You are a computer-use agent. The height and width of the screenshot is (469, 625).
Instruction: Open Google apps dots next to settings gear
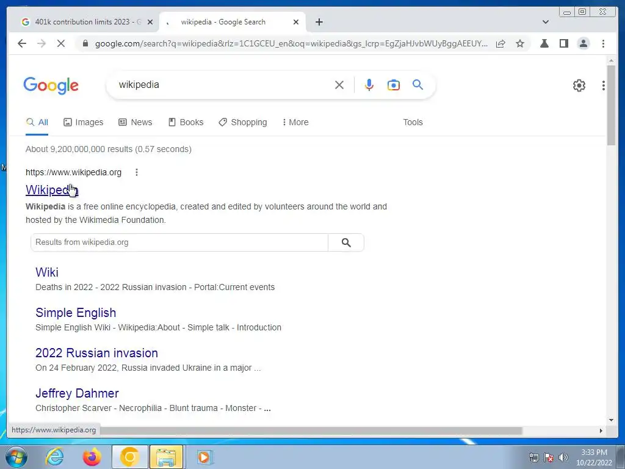pyautogui.click(x=604, y=85)
